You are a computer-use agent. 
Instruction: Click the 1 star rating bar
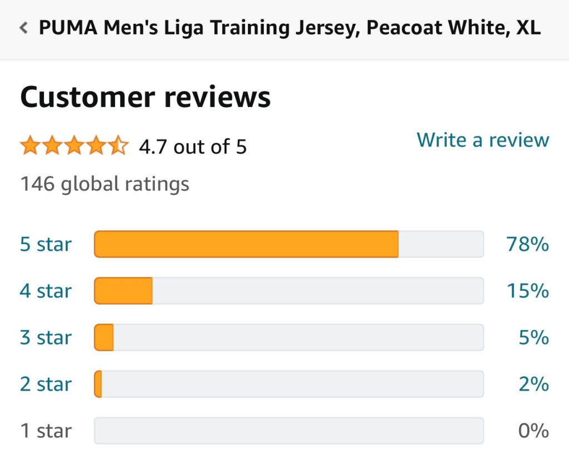(288, 431)
